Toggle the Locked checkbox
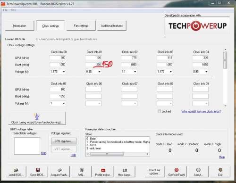 159,111
